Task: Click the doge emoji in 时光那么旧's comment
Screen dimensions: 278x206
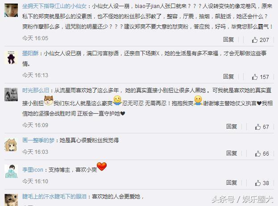Action: point(49,100)
